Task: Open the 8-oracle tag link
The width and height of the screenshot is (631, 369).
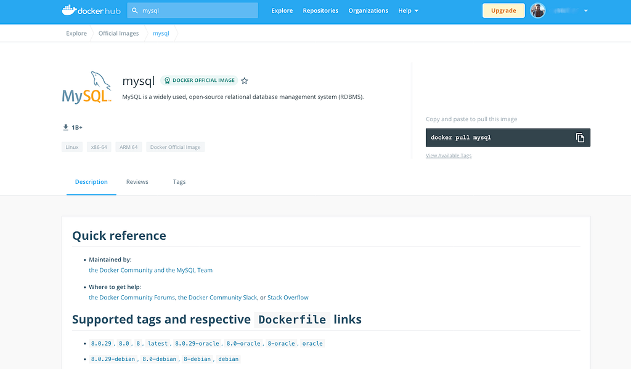Action: point(281,343)
